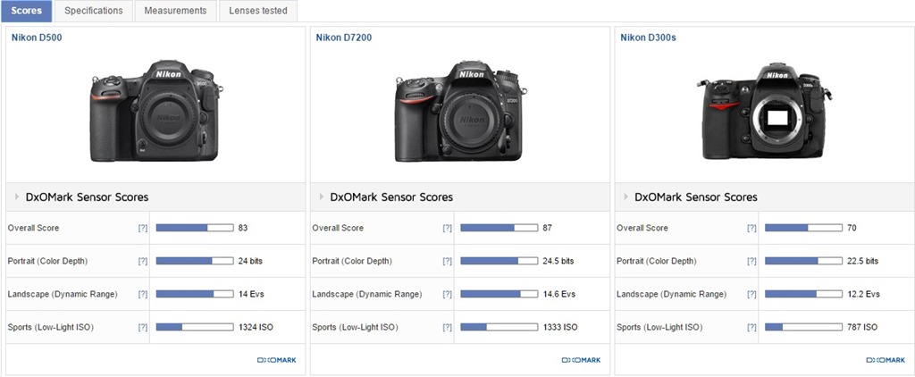Select the D7200 value 14.6 Evs

click(x=559, y=294)
